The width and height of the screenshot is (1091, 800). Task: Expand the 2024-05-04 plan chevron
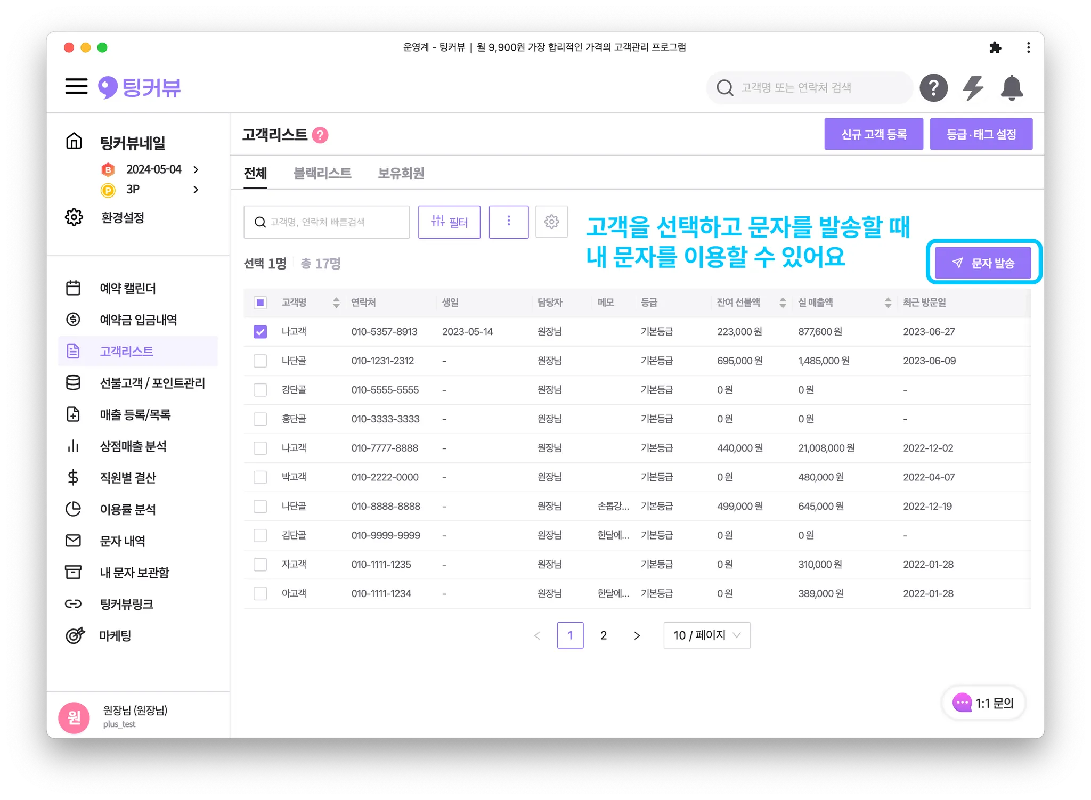click(196, 169)
